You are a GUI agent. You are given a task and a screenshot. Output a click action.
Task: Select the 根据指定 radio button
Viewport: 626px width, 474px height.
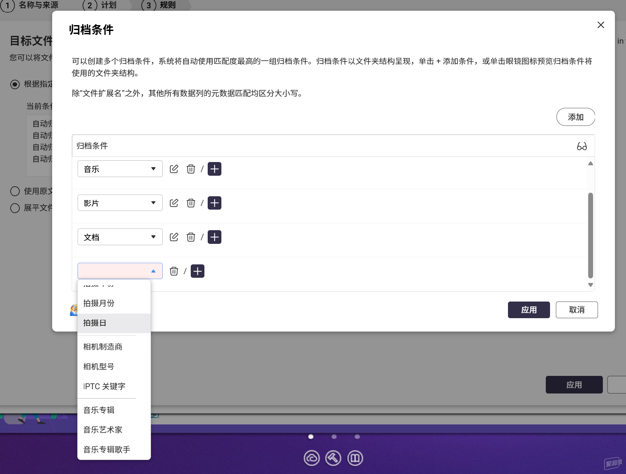coord(15,84)
